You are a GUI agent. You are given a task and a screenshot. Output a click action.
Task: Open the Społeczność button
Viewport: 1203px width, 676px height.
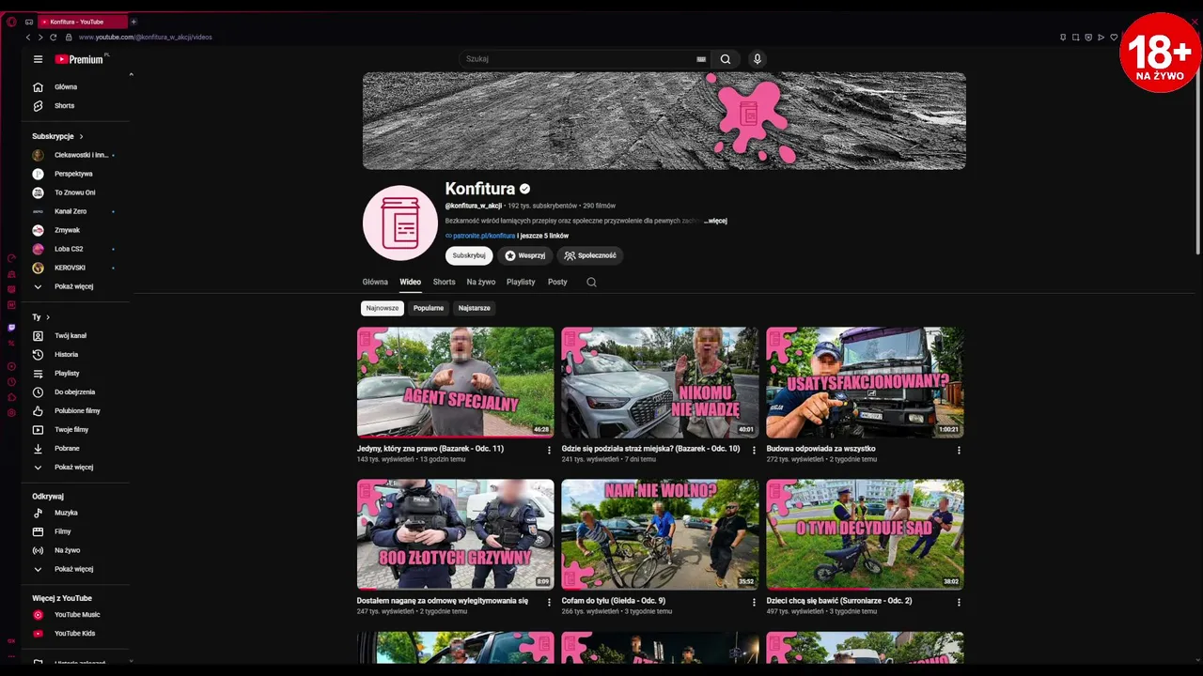coord(590,255)
